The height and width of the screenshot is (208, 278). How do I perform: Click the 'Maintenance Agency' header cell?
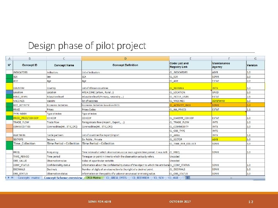(229, 65)
